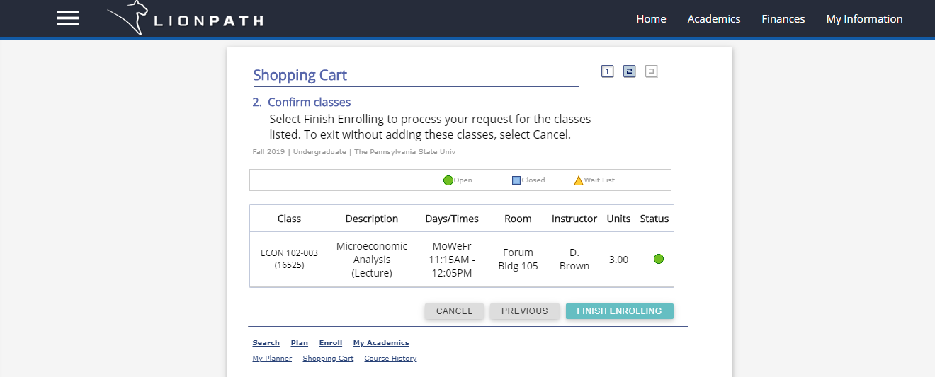Image resolution: width=935 pixels, height=377 pixels.
Task: Click the blue Closed legend square
Action: [x=516, y=180]
